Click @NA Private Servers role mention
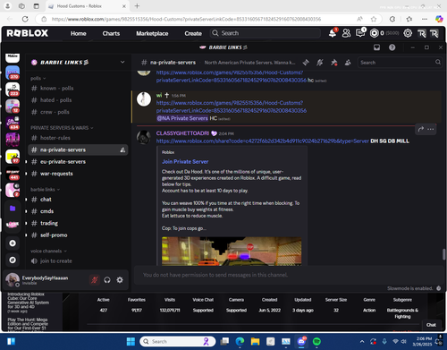The height and width of the screenshot is (350, 447). click(182, 118)
